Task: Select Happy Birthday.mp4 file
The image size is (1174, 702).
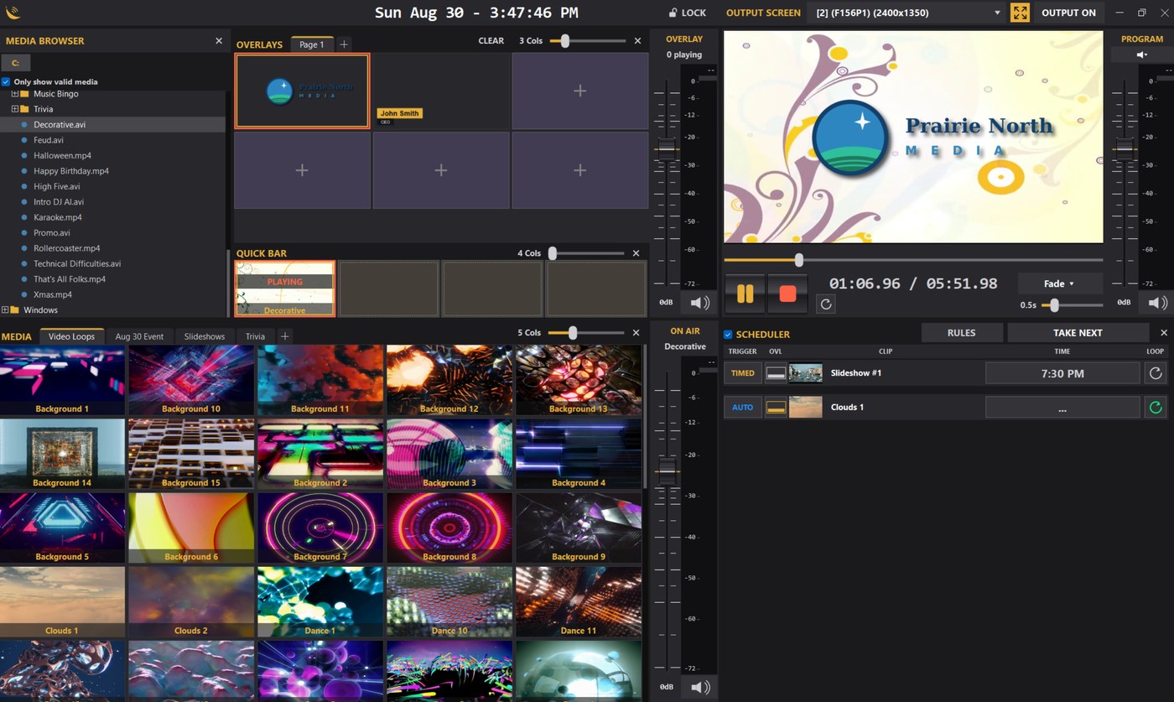Action: (71, 171)
